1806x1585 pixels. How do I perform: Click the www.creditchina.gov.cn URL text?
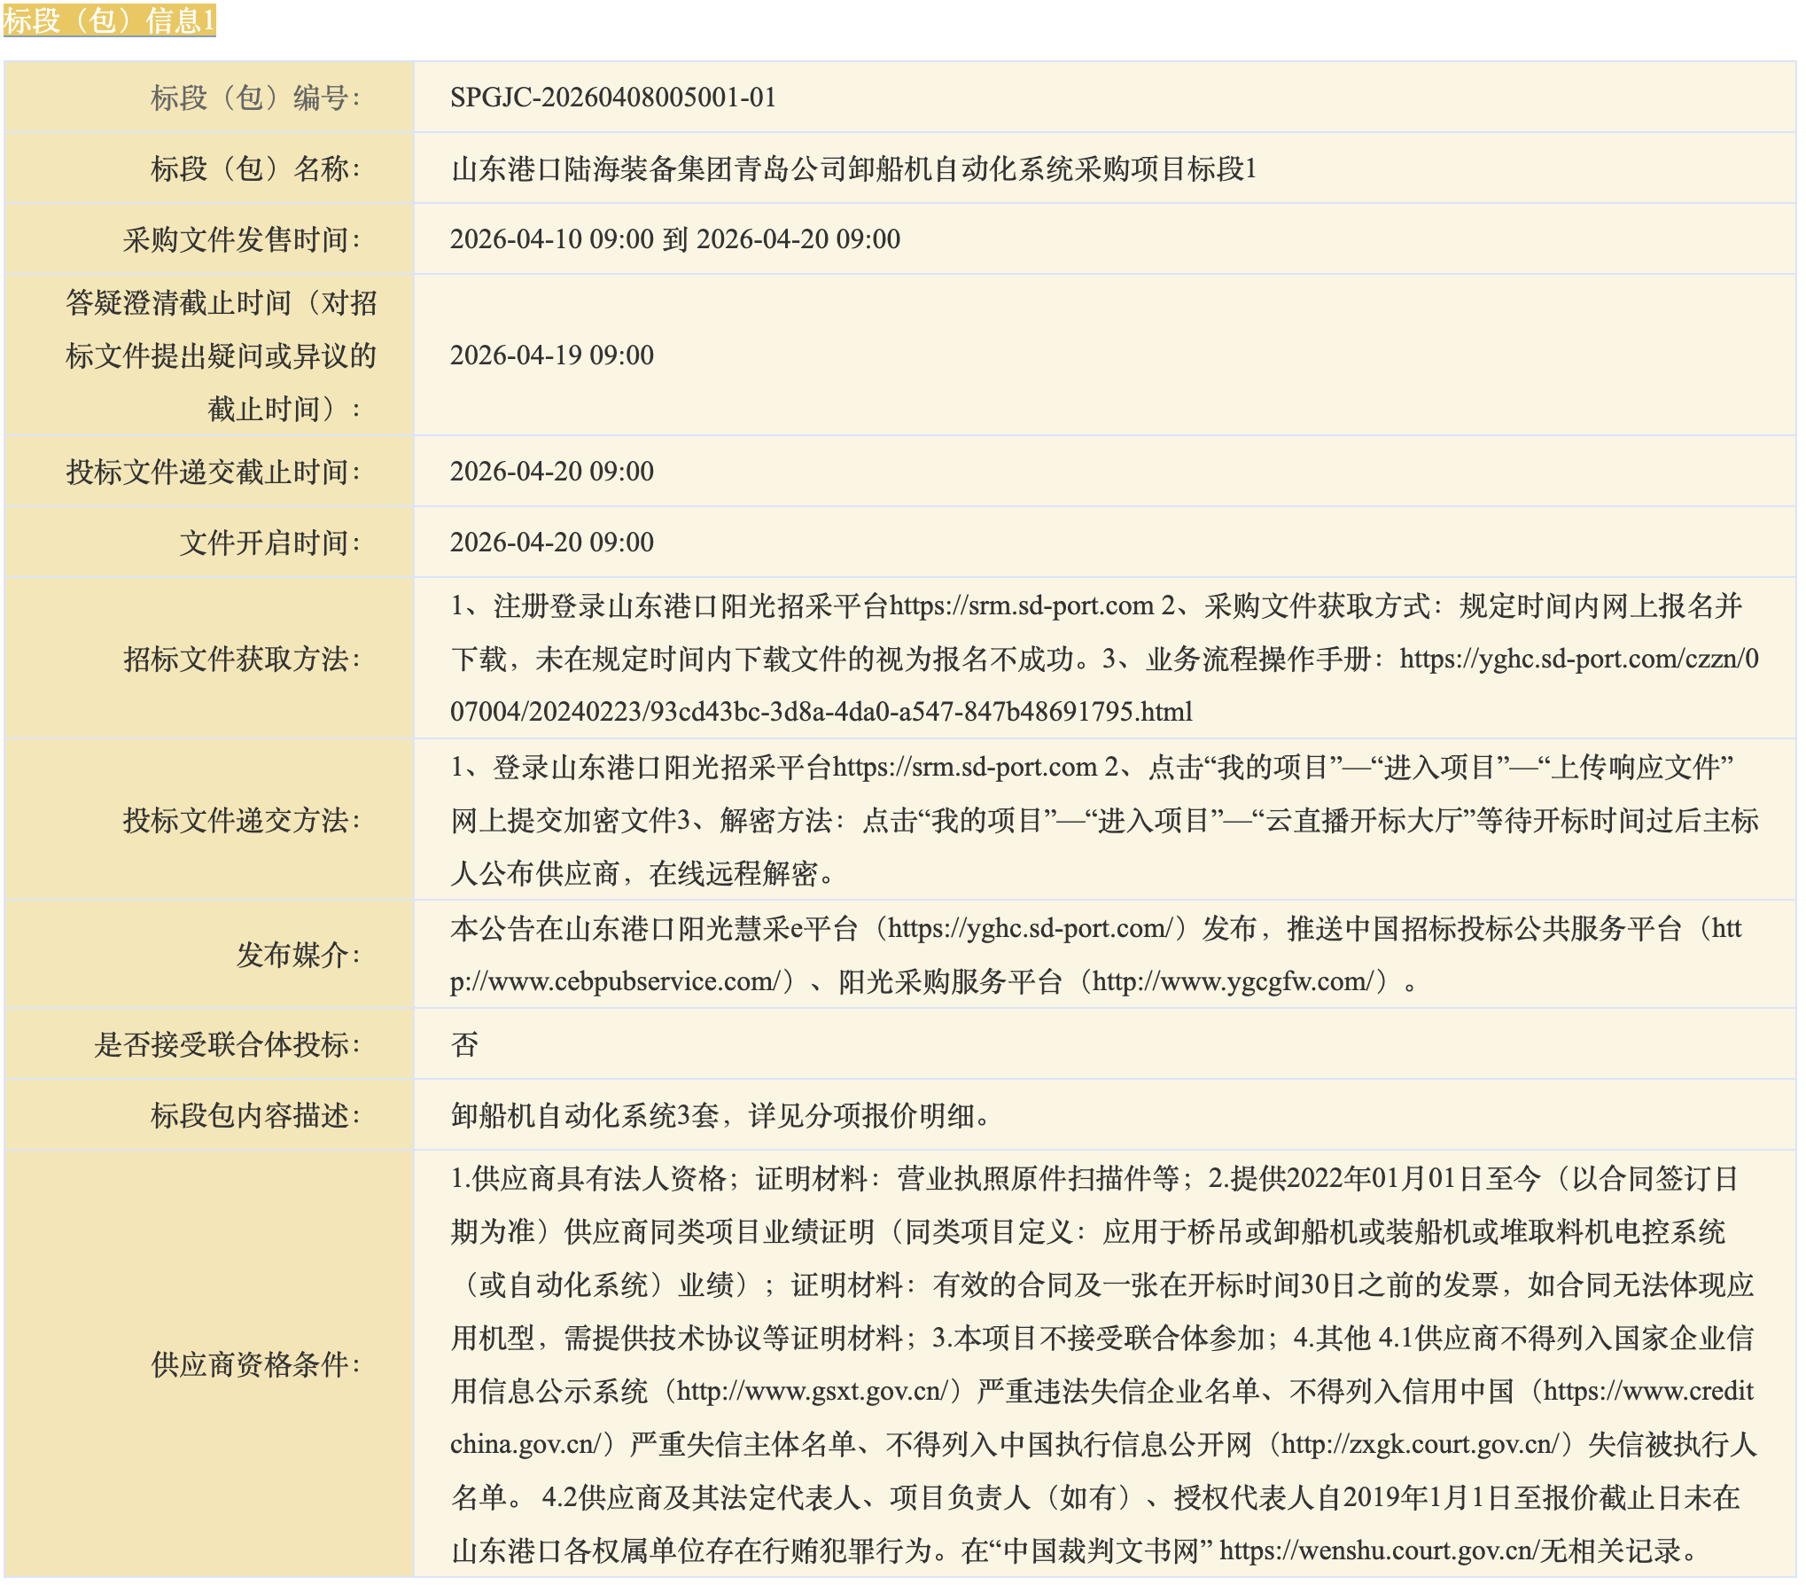tap(1647, 1391)
